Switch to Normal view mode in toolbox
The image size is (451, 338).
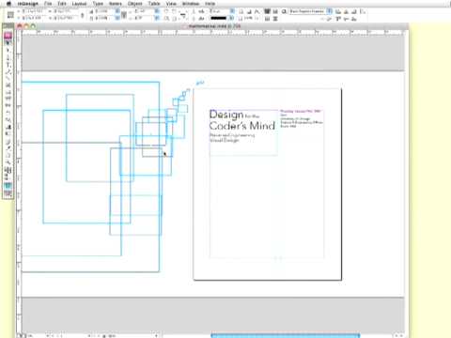8,186
